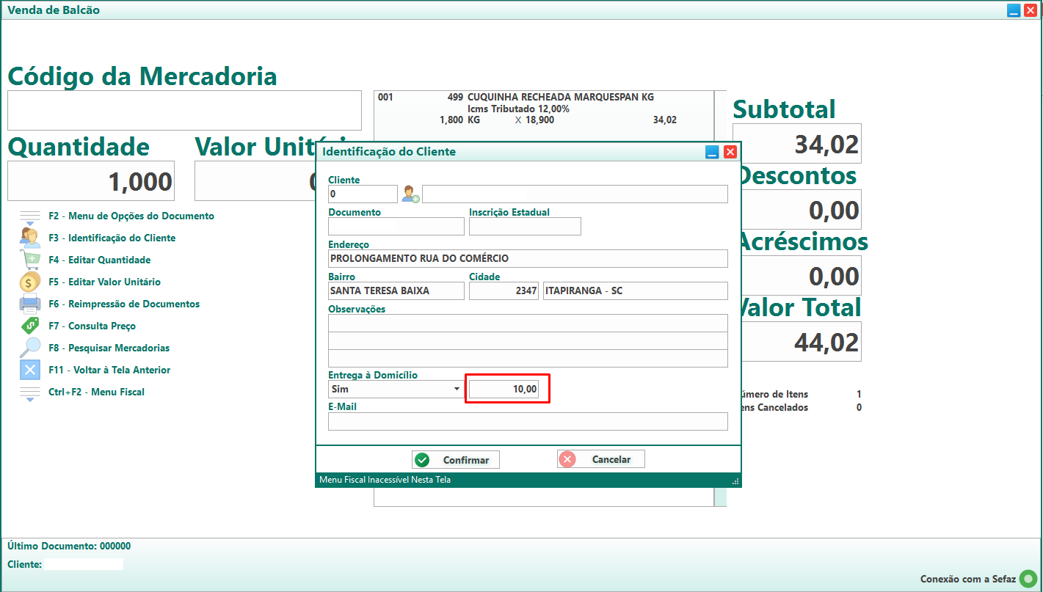Image resolution: width=1043 pixels, height=592 pixels.
Task: Close the Identificação do Cliente dialog
Action: 730,152
